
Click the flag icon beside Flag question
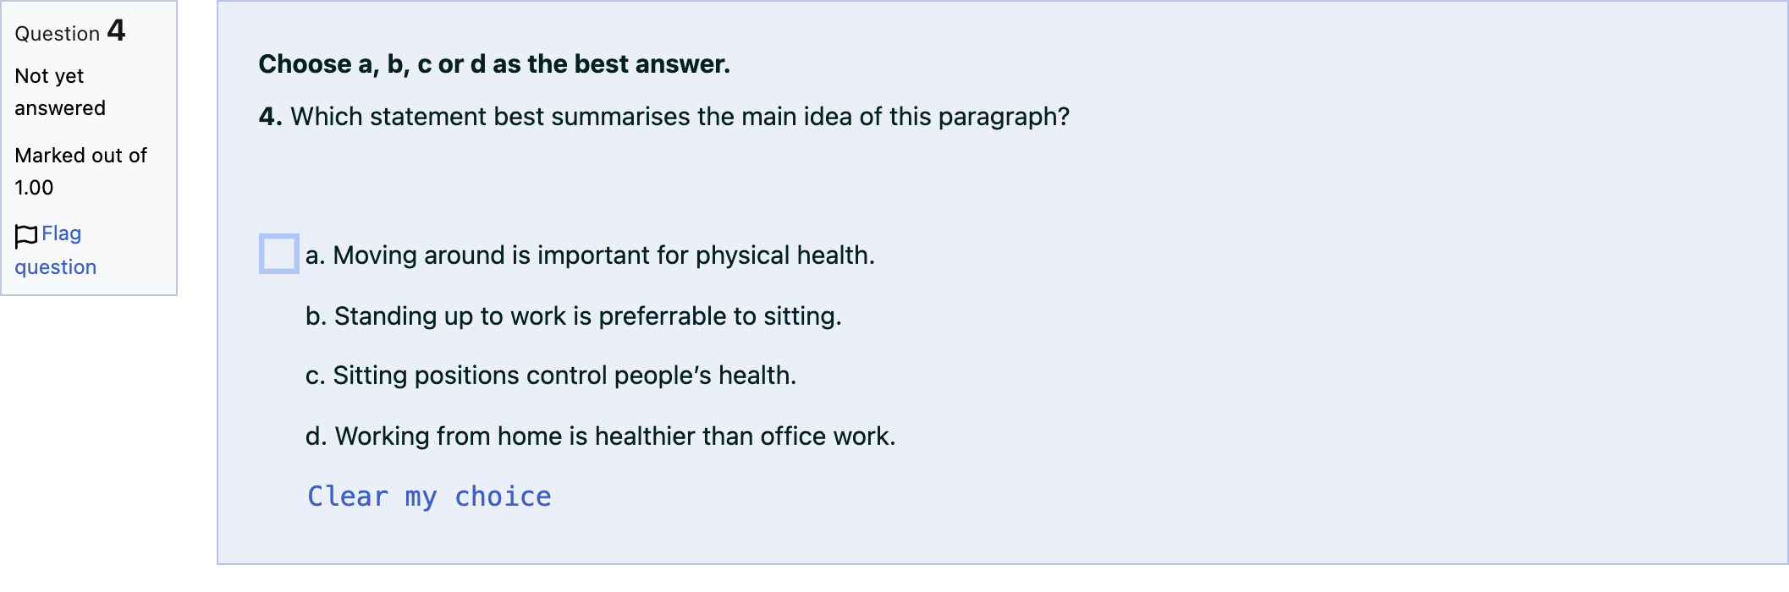26,236
